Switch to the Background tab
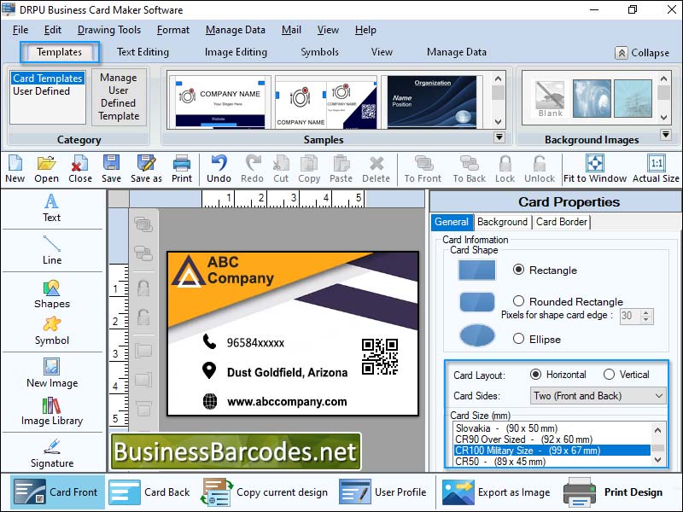Image resolution: width=683 pixels, height=512 pixels. click(x=502, y=221)
